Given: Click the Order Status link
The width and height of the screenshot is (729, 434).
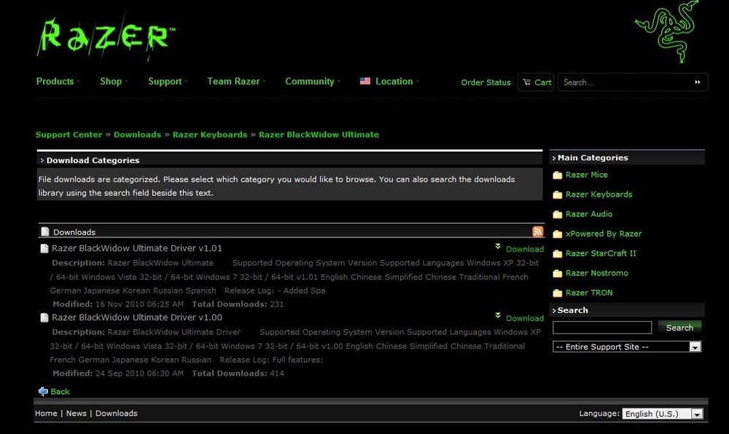Looking at the screenshot, I should pos(486,82).
